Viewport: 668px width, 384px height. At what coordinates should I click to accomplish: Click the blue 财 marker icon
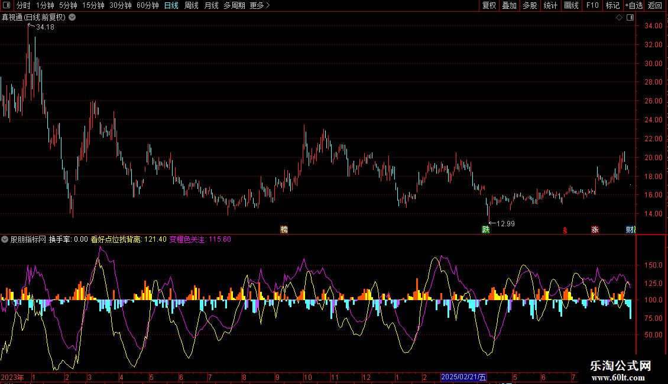[x=631, y=229]
